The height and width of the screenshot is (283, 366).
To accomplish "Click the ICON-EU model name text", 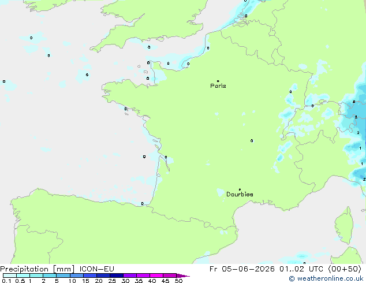I will click(x=96, y=269).
